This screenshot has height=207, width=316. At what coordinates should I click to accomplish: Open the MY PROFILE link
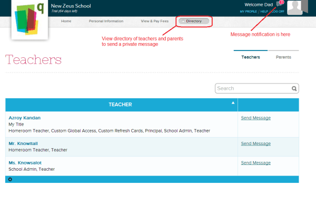[x=248, y=12]
